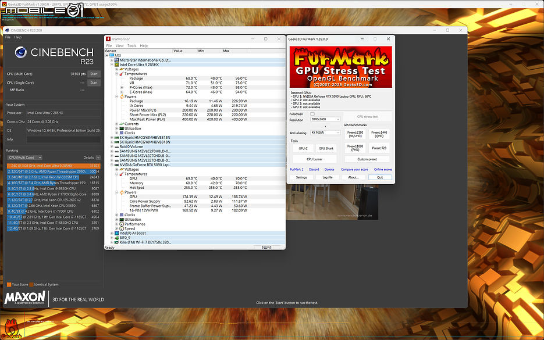Click the CPU Temperatures thermometer icon
Image resolution: width=544 pixels, height=340 pixels.
point(122,74)
